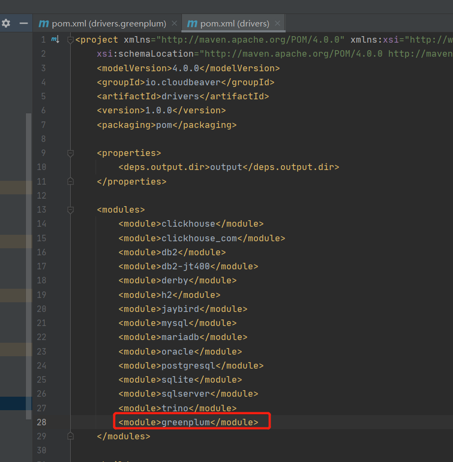Collapse the properties block fold marker
Image resolution: width=453 pixels, height=462 pixels.
tap(70, 153)
